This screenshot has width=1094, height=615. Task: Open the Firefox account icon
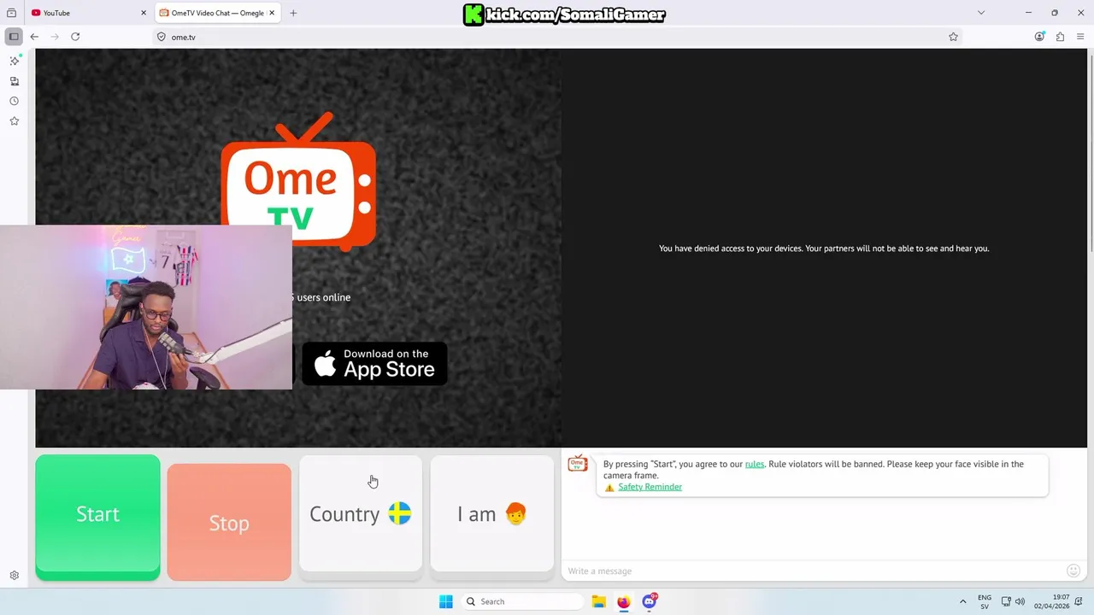(x=1039, y=37)
